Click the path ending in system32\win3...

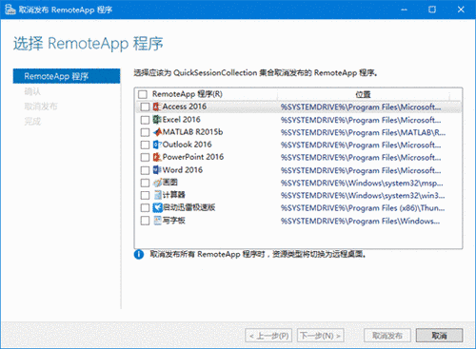(x=363, y=196)
